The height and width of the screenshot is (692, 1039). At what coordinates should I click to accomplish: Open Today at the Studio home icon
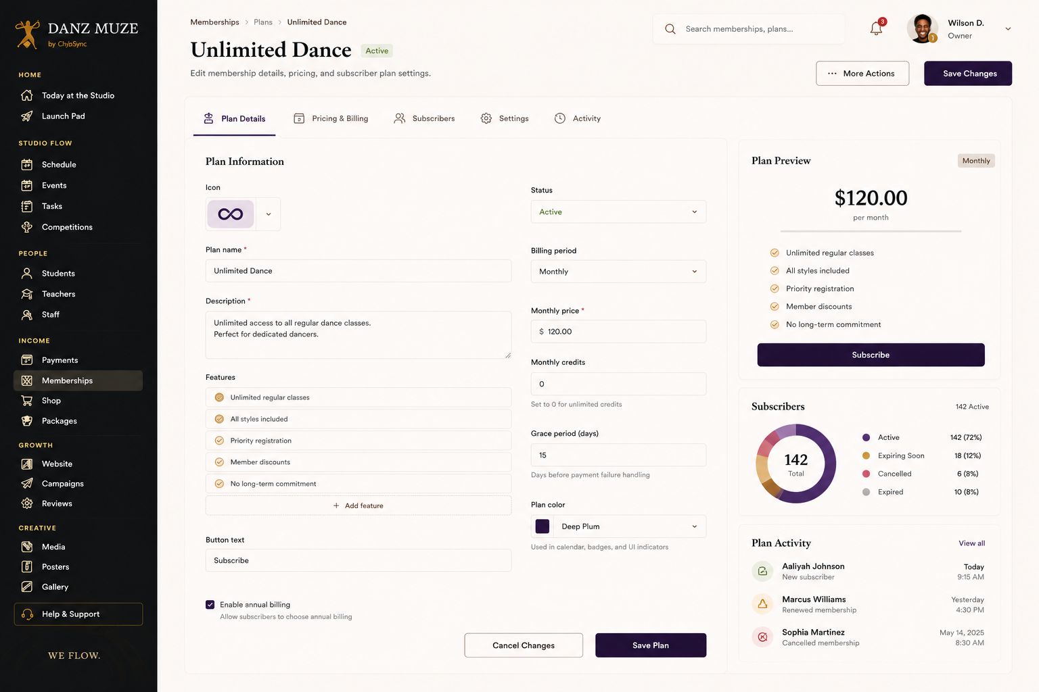coord(27,95)
